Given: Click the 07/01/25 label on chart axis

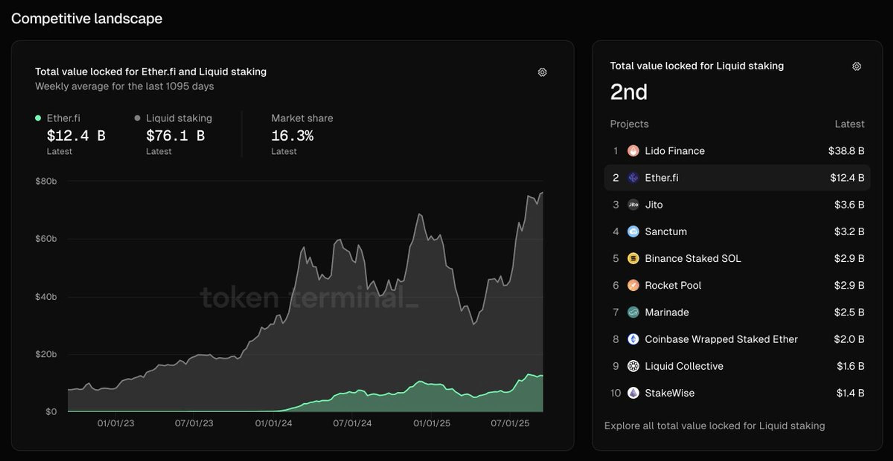Looking at the screenshot, I should pyautogui.click(x=510, y=423).
